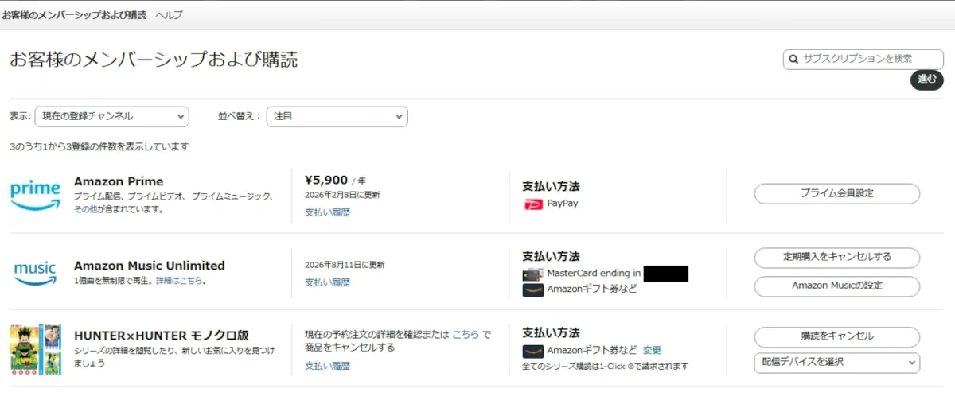Click the 購読をキャンセル button
The image size is (955, 408).
coord(836,336)
